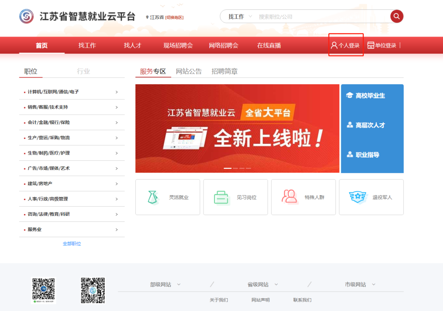Click the 全部职位 link
Image resolution: width=443 pixels, height=311 pixels.
tap(72, 244)
